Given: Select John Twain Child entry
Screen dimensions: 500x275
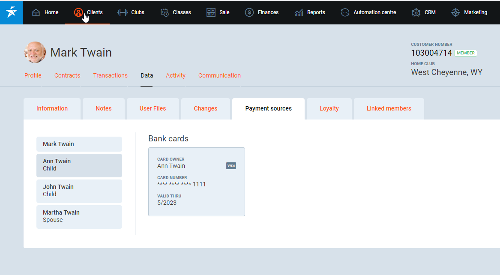Looking at the screenshot, I should click(79, 191).
